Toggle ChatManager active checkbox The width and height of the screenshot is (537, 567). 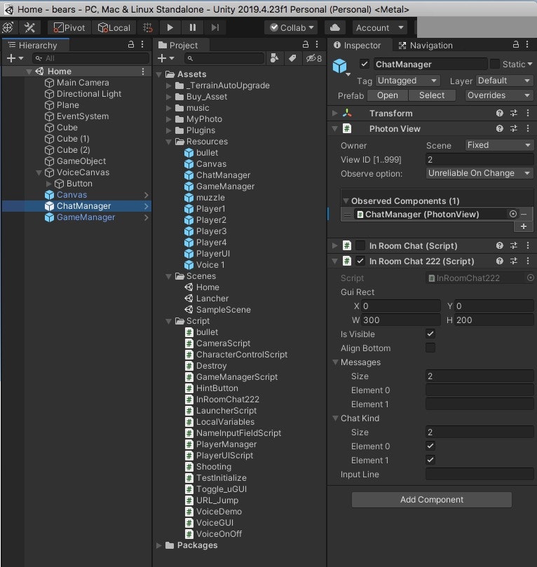point(364,64)
